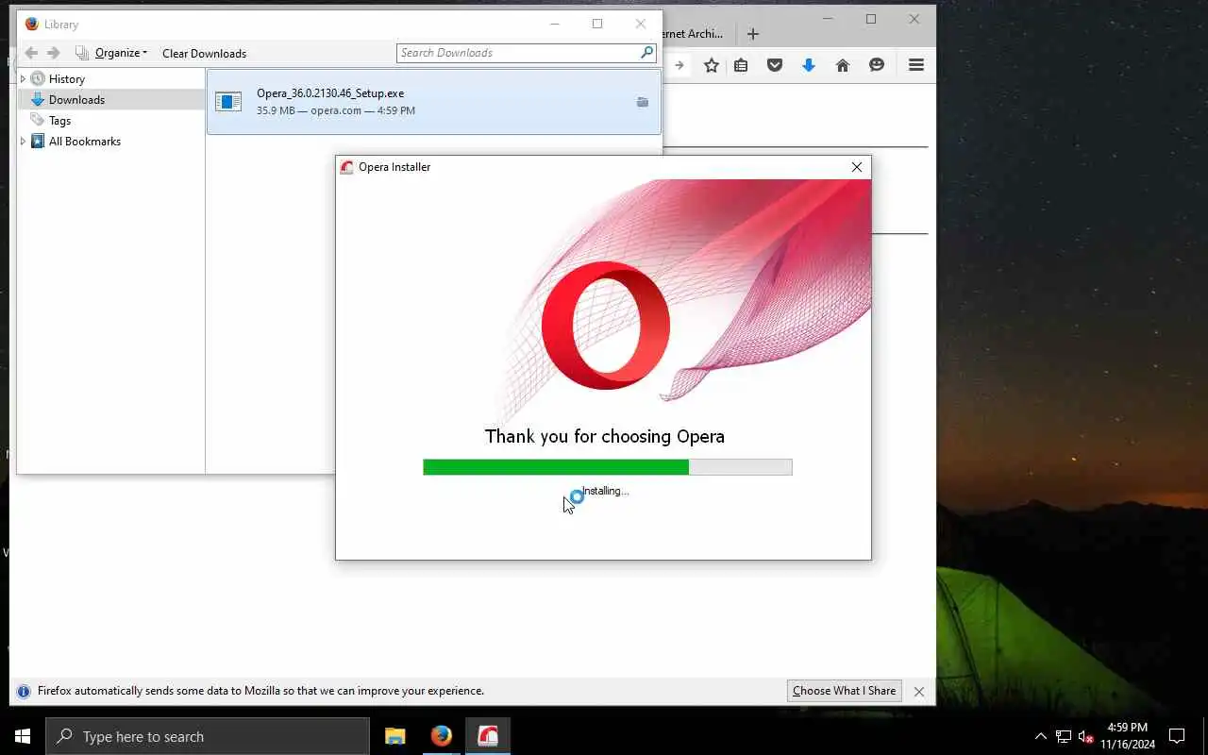Maximize the Firefox browser window

tap(871, 19)
